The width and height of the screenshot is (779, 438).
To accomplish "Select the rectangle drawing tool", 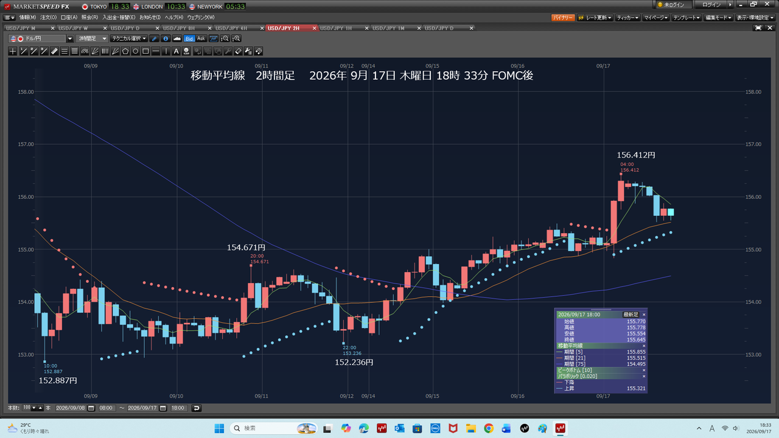I will coord(145,51).
